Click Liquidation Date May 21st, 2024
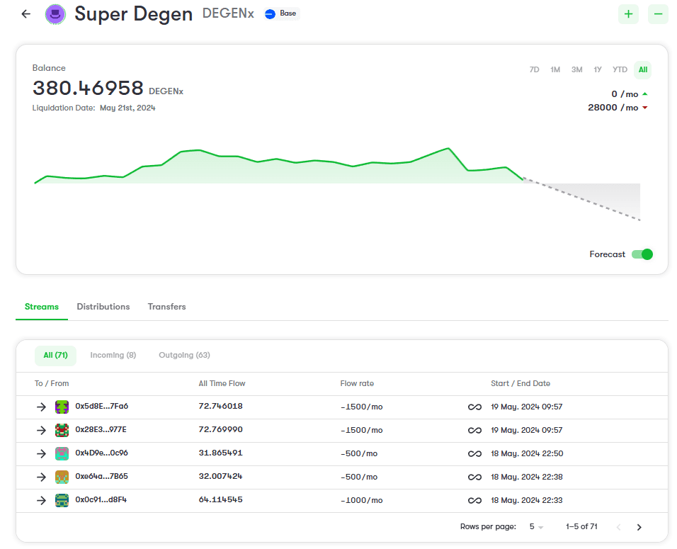This screenshot has width=677, height=549. [93, 108]
